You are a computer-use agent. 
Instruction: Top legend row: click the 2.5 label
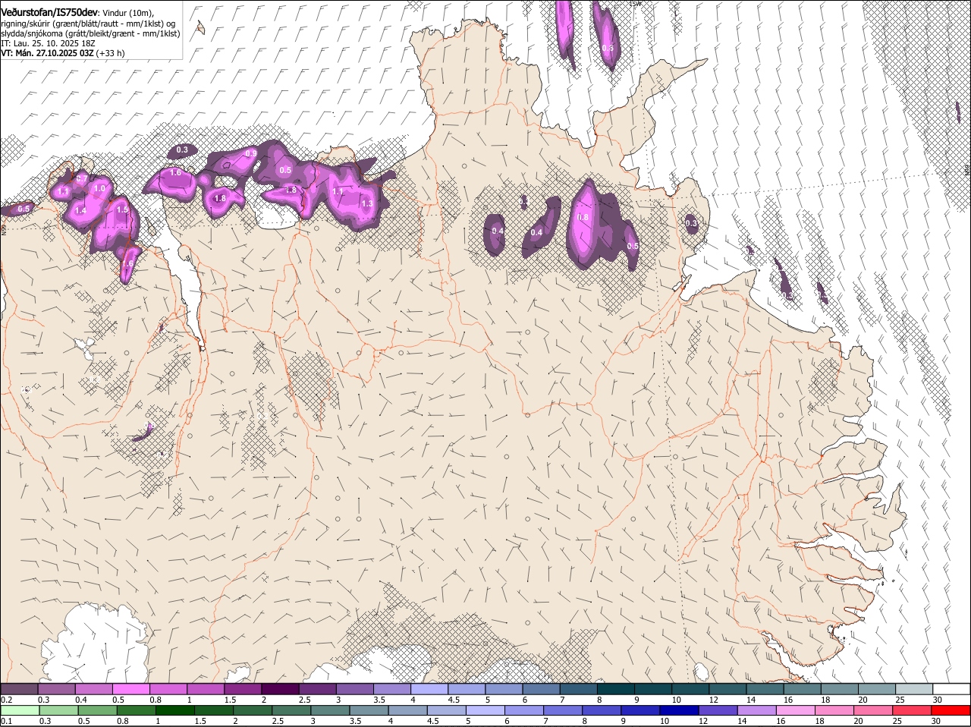[304, 699]
